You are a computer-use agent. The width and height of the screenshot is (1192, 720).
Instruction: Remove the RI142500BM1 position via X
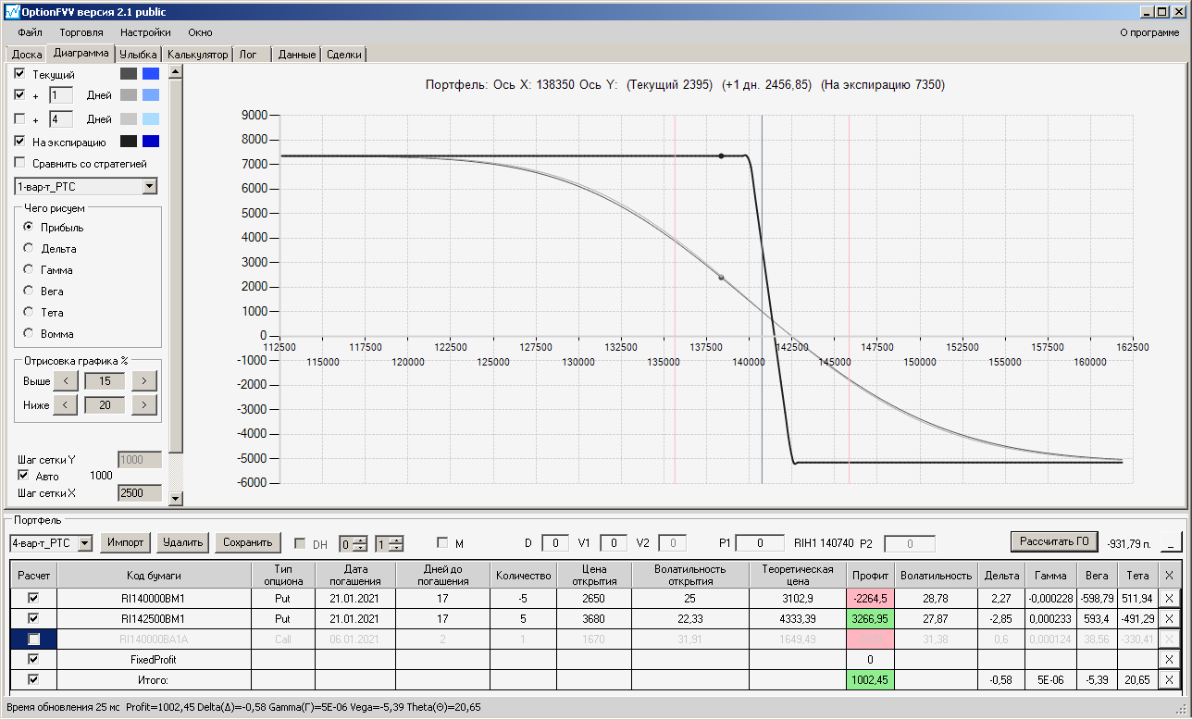(x=1168, y=618)
